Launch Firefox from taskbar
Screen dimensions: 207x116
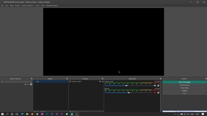tap(32, 114)
